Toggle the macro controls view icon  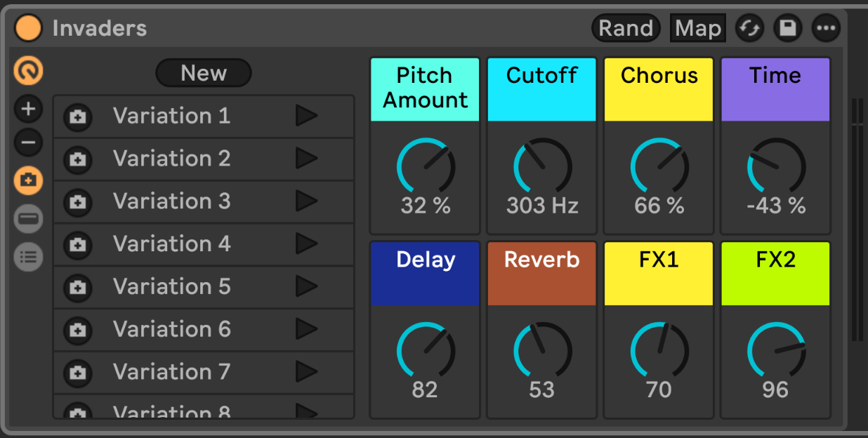click(29, 71)
